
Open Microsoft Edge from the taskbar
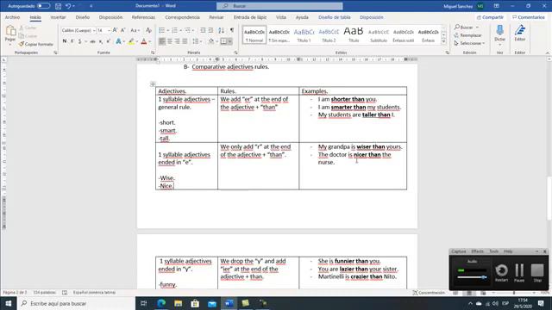pos(161,303)
